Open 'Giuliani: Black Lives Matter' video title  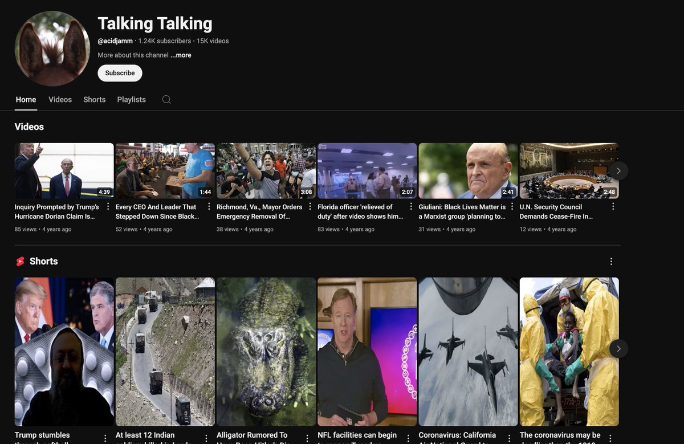(462, 211)
